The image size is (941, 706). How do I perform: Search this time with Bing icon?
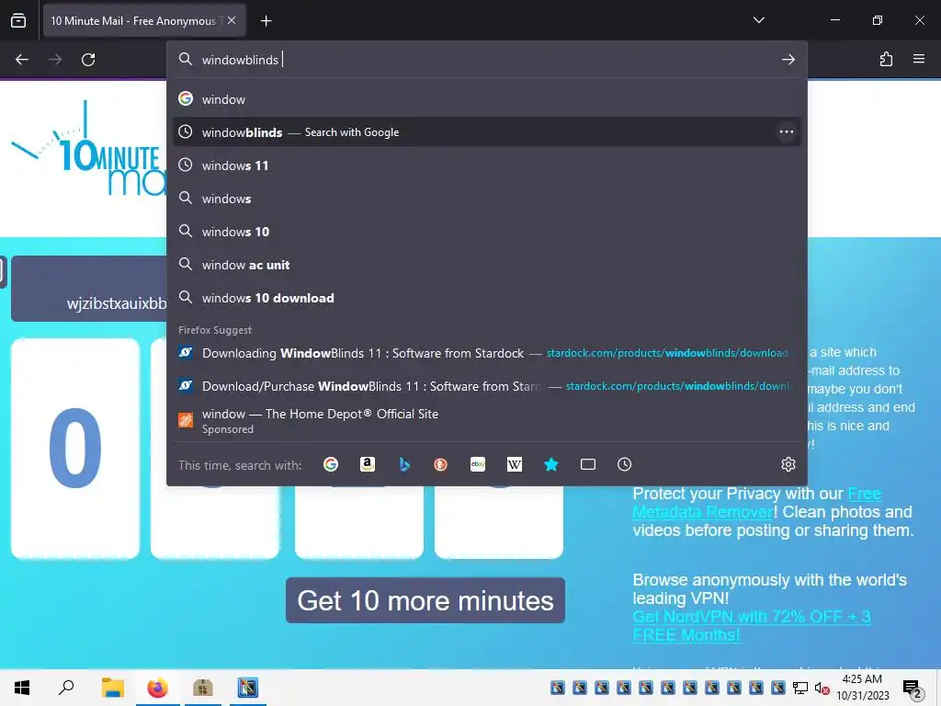[404, 464]
